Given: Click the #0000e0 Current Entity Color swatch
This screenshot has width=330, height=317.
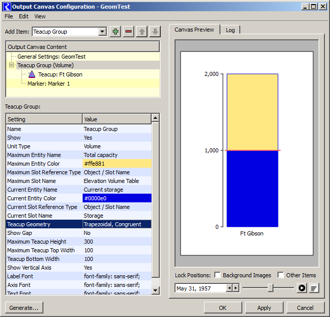Looking at the screenshot, I should (x=117, y=198).
